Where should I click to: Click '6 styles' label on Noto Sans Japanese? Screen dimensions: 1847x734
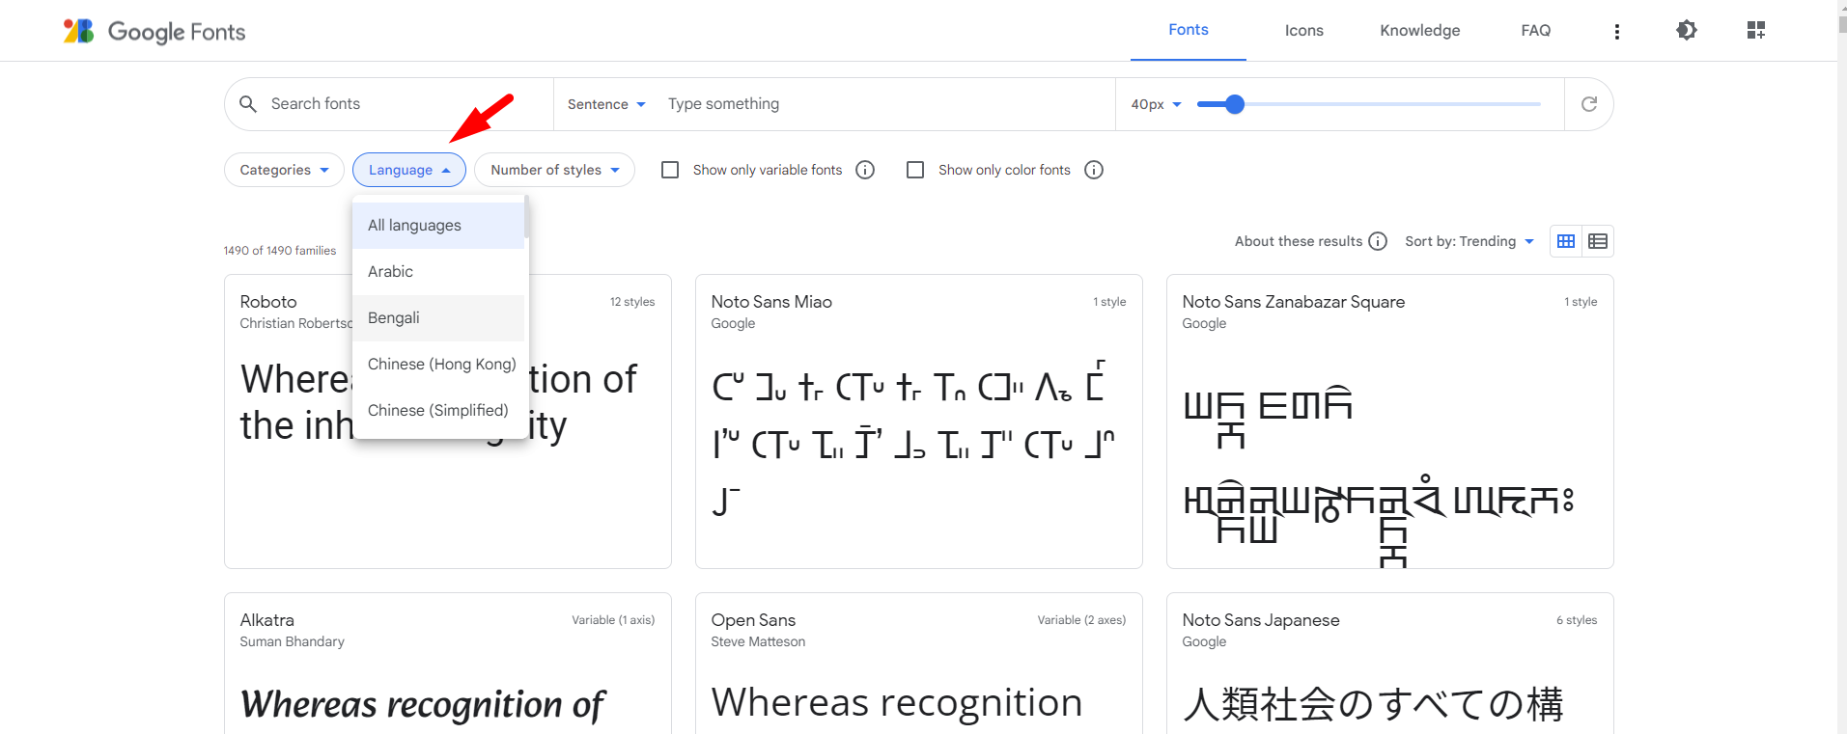point(1577,620)
